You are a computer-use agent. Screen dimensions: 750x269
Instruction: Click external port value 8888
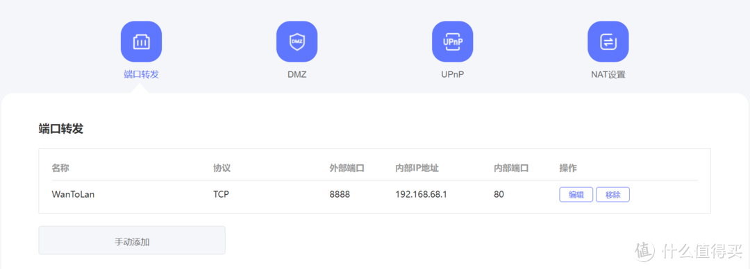click(x=340, y=194)
